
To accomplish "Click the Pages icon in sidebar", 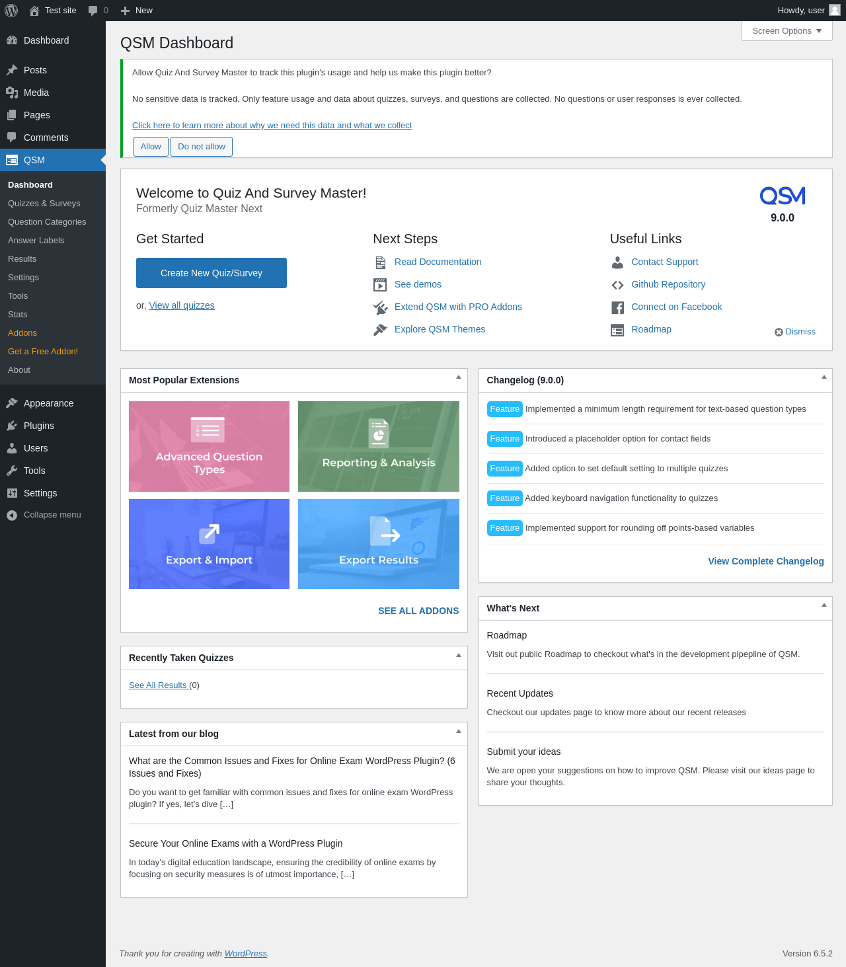I will pos(12,115).
